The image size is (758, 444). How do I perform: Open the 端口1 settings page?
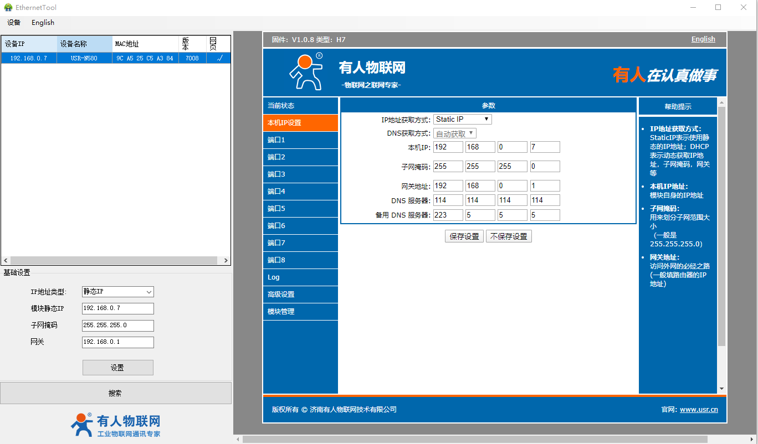pyautogui.click(x=300, y=140)
